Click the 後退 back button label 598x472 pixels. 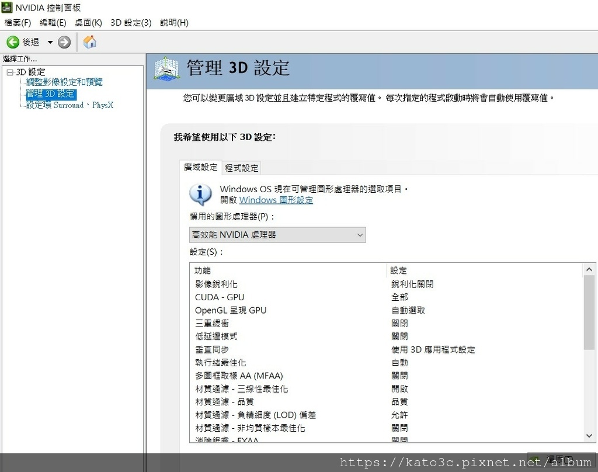30,42
